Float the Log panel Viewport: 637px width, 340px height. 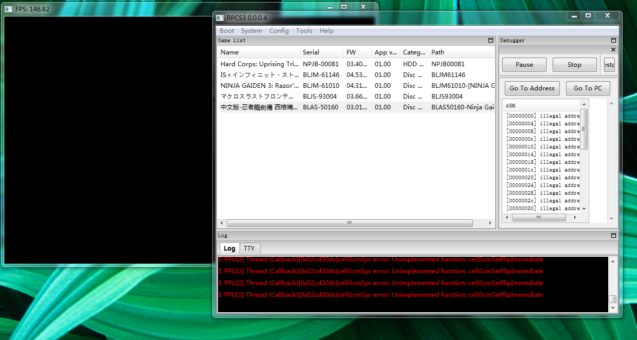613,236
